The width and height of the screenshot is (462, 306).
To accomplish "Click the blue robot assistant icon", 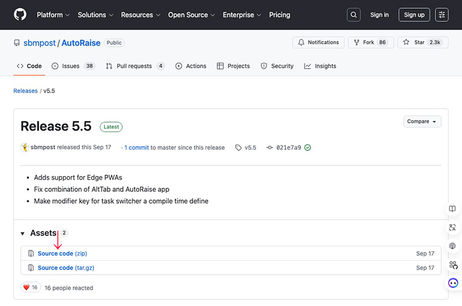I will click(x=453, y=283).
